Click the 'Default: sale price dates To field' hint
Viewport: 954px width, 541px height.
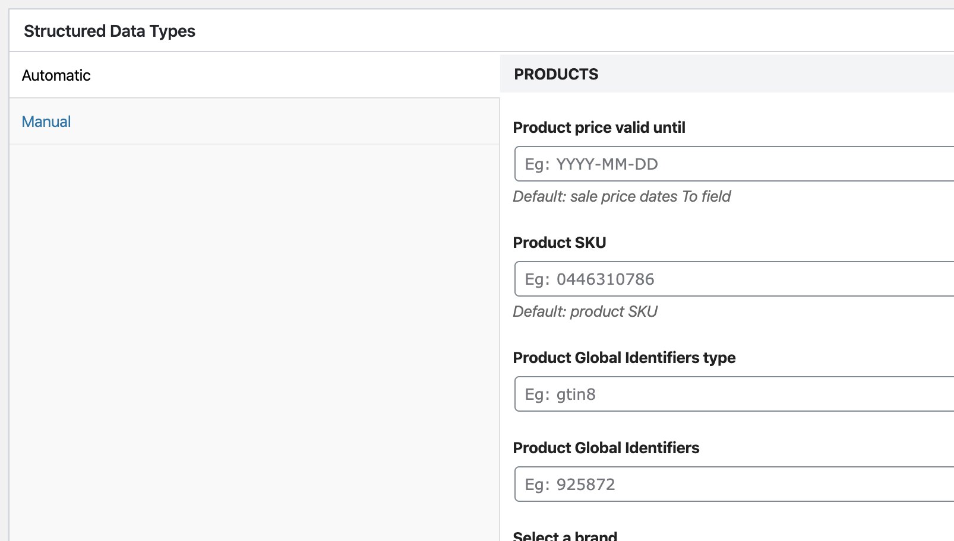(x=622, y=196)
